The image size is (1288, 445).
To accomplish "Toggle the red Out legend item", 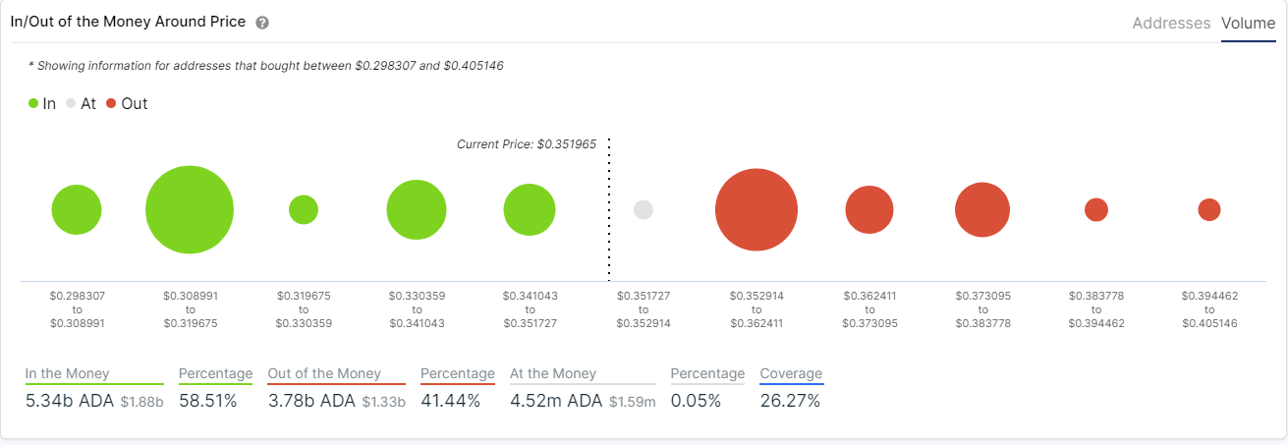I will click(x=126, y=103).
